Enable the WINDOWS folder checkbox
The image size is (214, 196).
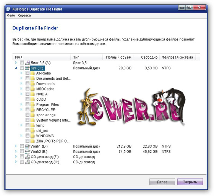(28, 136)
